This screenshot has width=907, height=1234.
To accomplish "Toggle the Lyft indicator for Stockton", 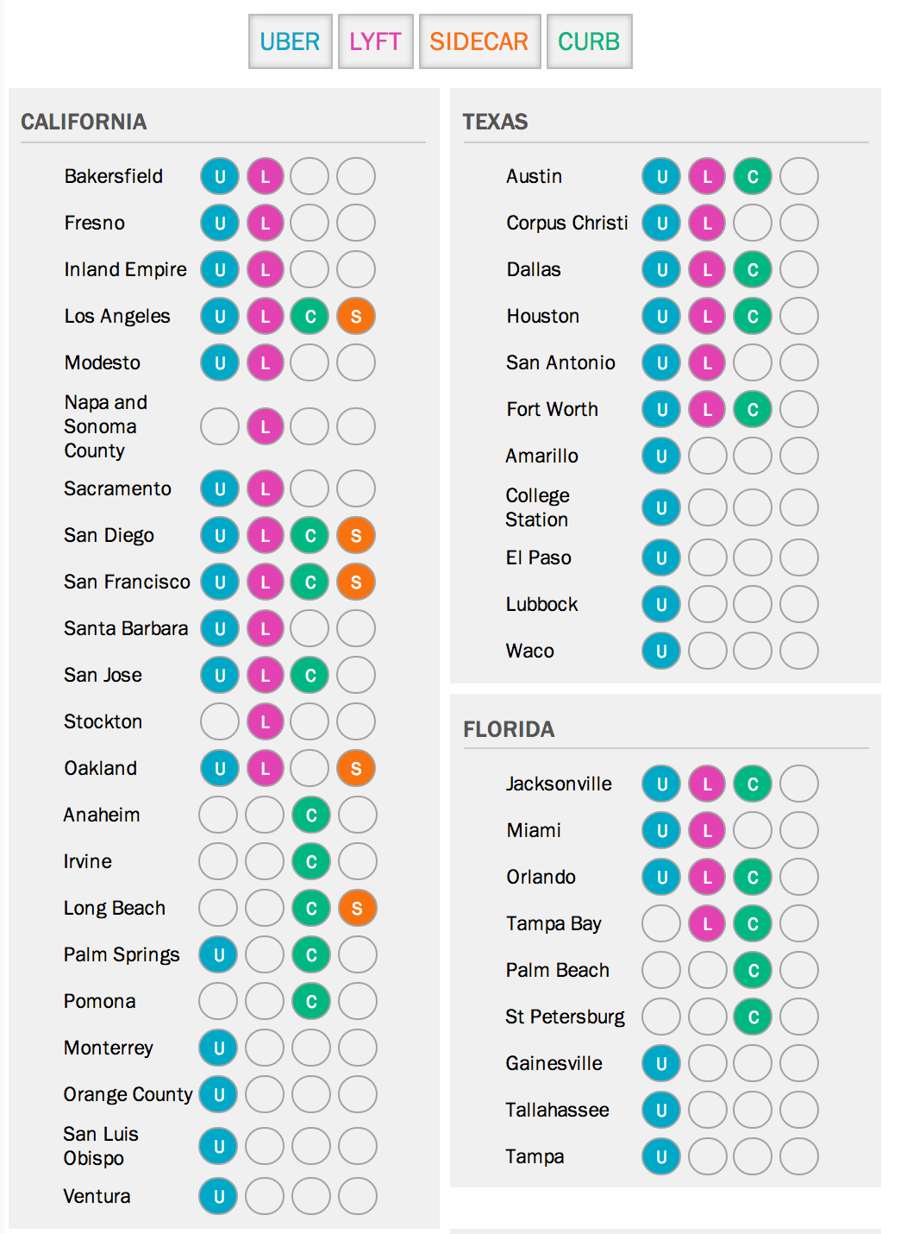I will 265,721.
